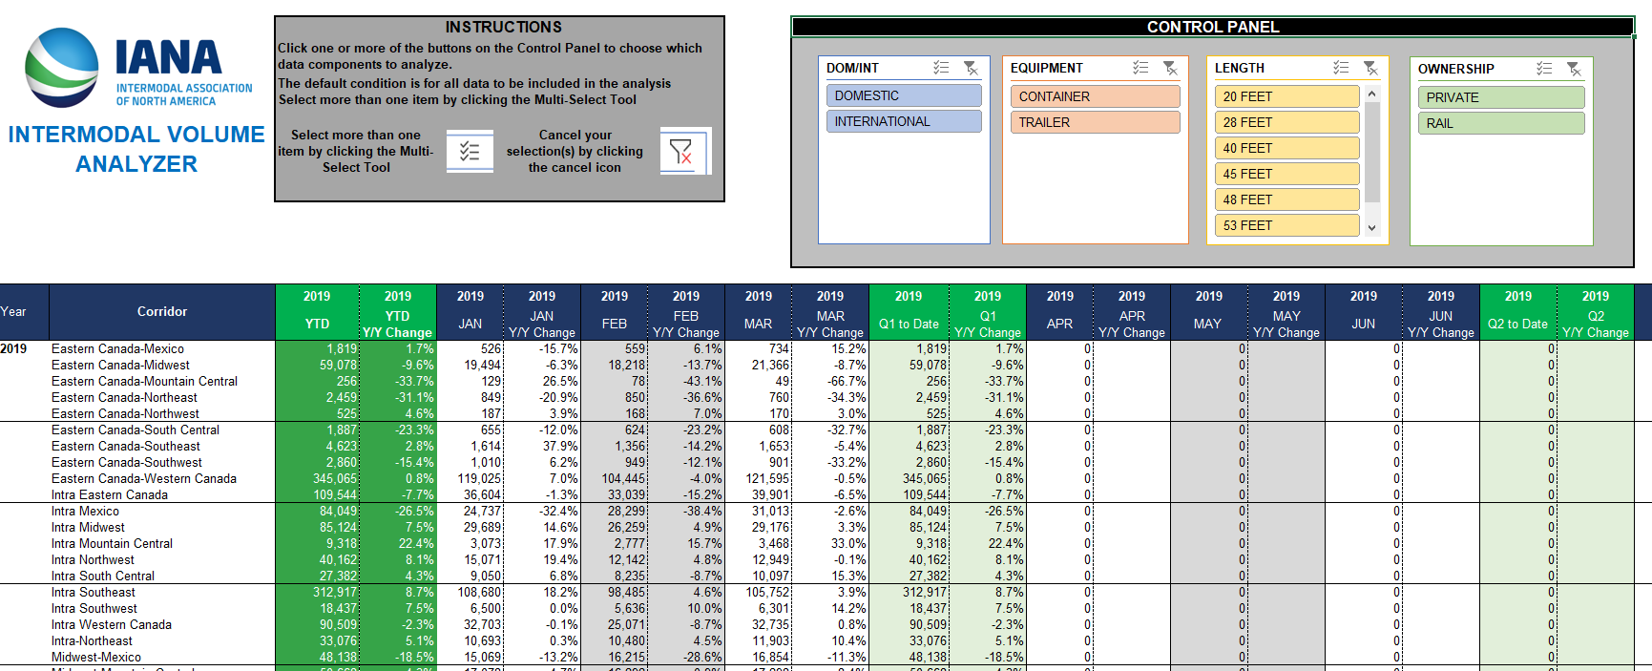The width and height of the screenshot is (1652, 671).
Task: Select 40 FEET length
Action: click(x=1286, y=148)
